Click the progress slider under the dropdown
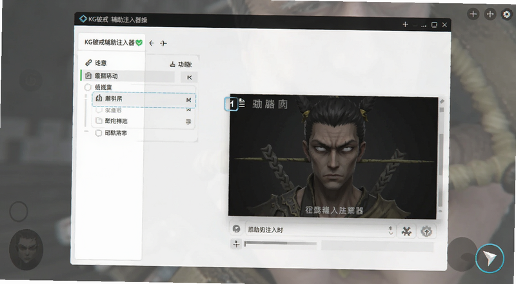The image size is (516, 284). (x=281, y=244)
